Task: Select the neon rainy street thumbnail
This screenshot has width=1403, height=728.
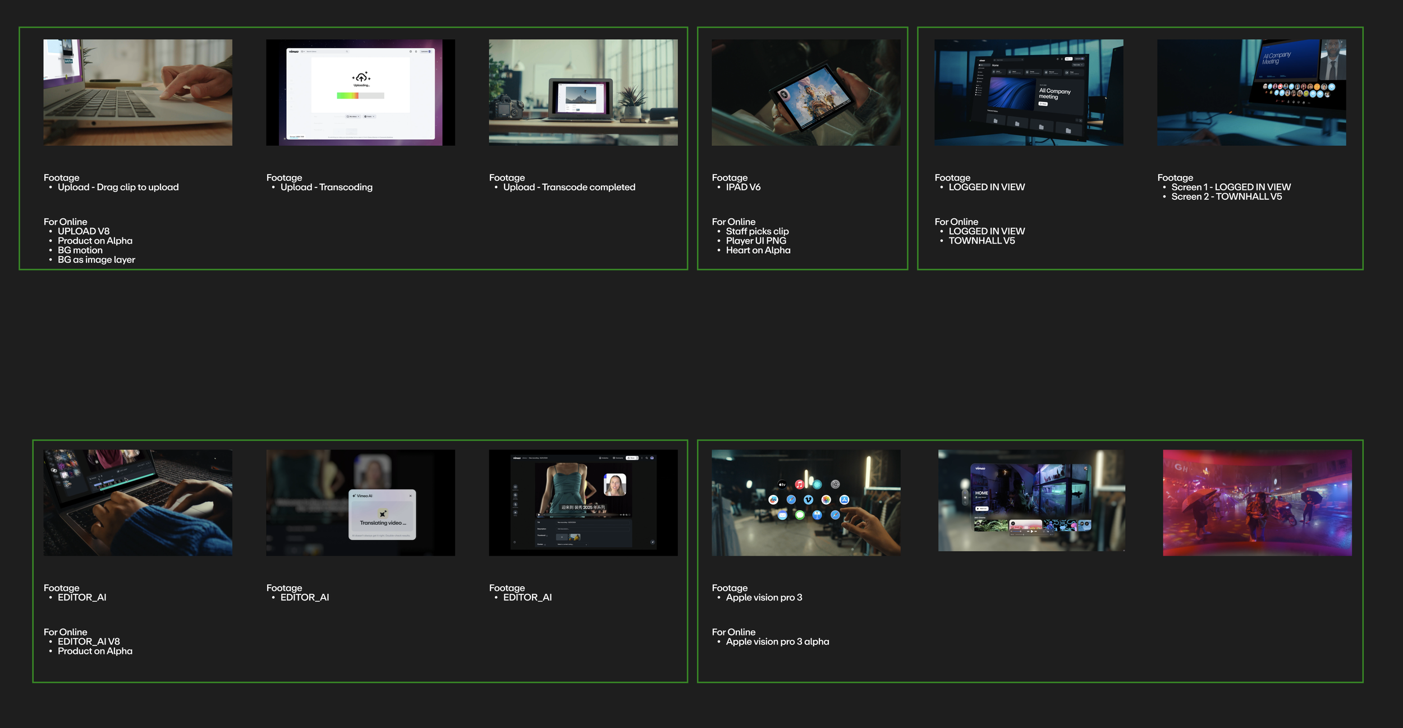Action: pos(1257,502)
